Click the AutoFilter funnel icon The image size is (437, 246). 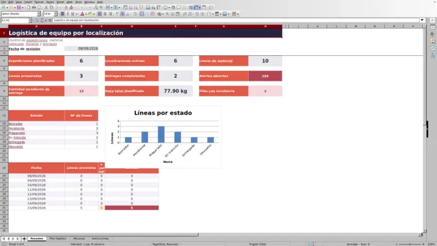click(x=141, y=7)
